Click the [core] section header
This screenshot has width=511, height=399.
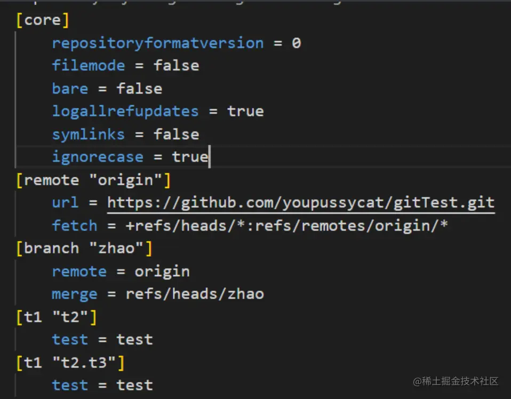pyautogui.click(x=43, y=20)
